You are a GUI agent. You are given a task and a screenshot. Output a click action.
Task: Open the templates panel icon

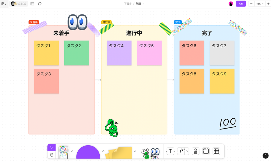(x=32, y=4)
